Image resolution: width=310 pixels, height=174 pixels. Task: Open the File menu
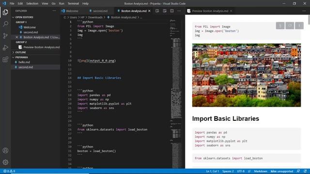coord(12,3)
